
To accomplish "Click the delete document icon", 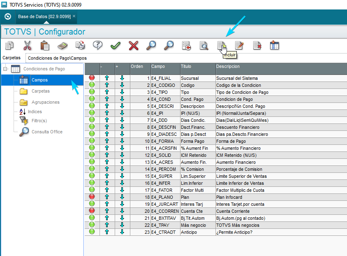I will tap(257, 46).
